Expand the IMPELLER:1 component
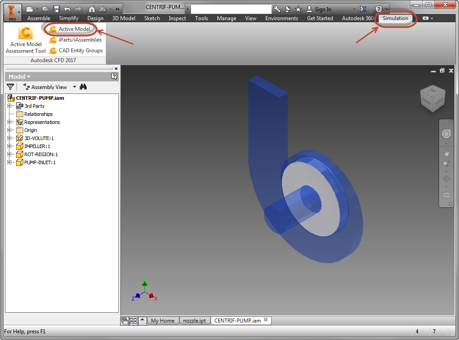 9,146
